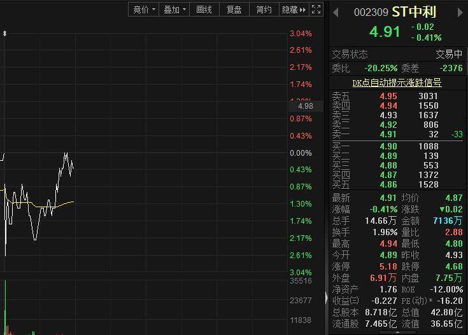This screenshot has width=468, height=335.
Task: Click the panel collapse handle beside 收益
Action: [x=327, y=297]
